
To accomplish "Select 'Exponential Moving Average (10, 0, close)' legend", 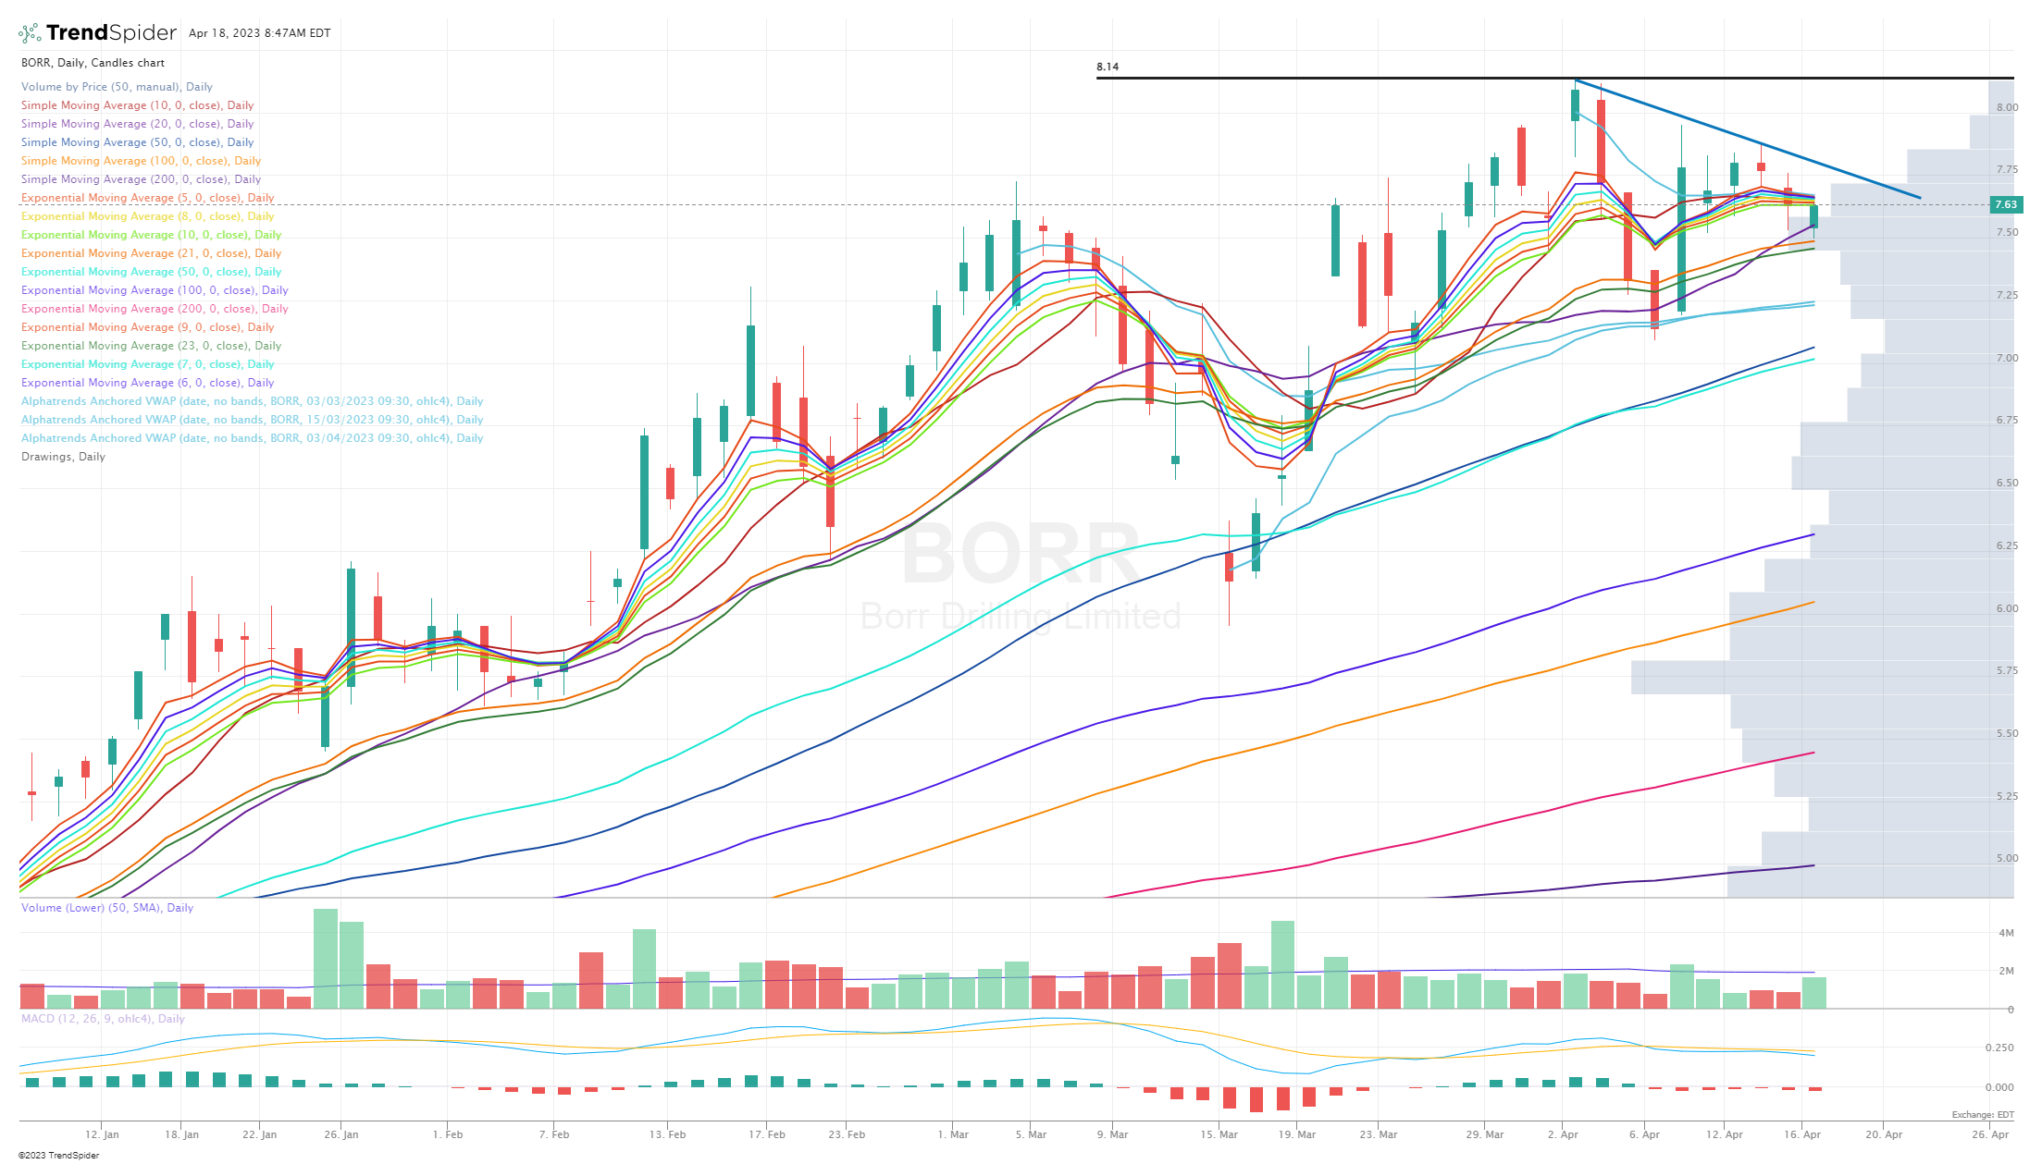I will [151, 235].
